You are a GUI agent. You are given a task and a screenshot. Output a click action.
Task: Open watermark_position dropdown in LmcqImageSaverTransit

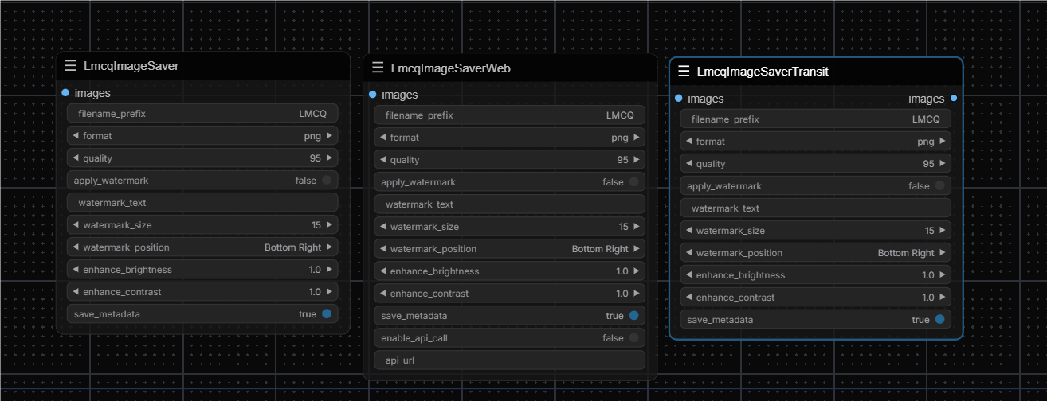point(816,253)
